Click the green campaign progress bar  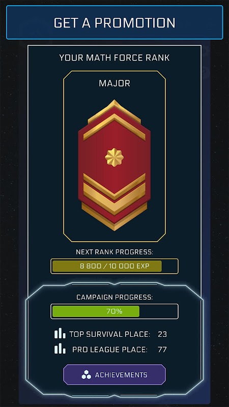(114, 311)
